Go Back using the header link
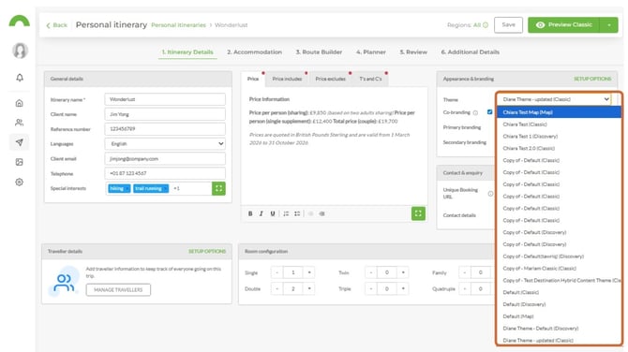This screenshot has height=352, width=628. pos(57,25)
